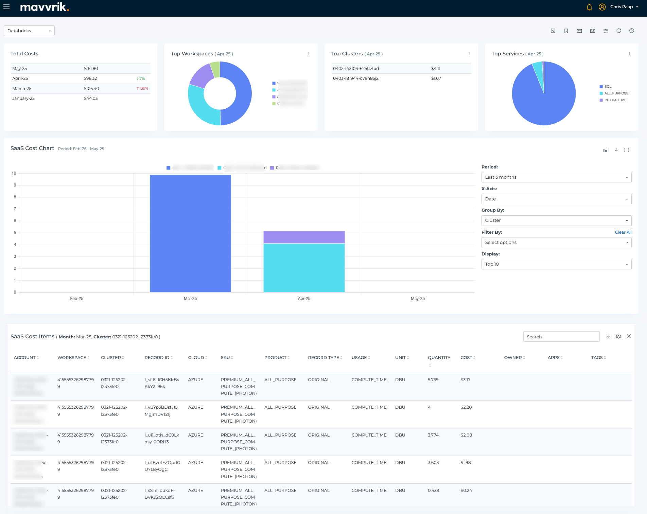
Task: Open Chris Paap user menu
Action: point(621,7)
